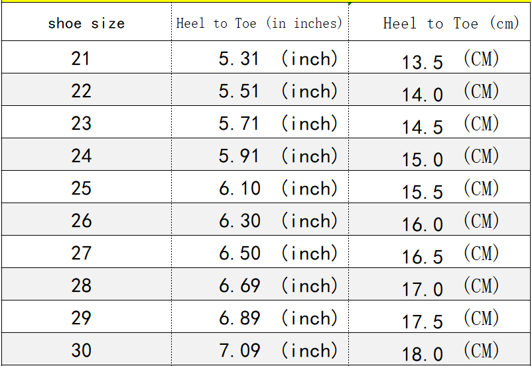
Task: Click the "Heel to Toe (cm)" header cell
Action: tap(450, 24)
